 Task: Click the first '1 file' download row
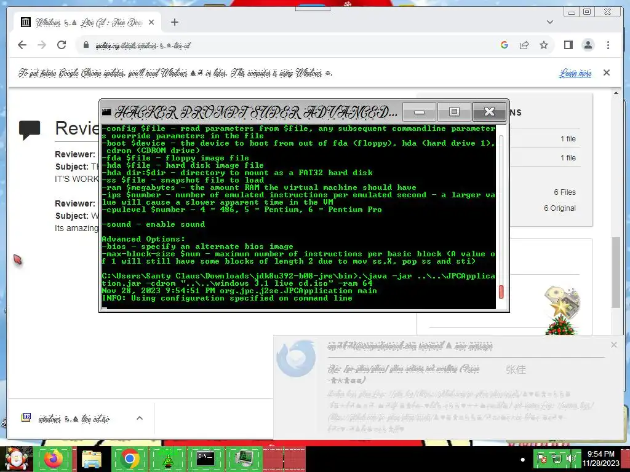(568, 139)
